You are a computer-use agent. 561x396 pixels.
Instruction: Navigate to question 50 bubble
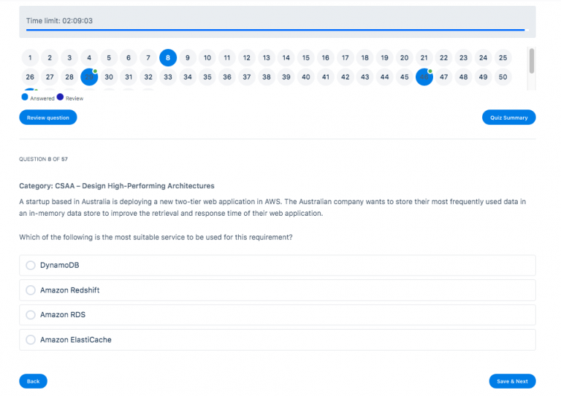[x=503, y=77]
